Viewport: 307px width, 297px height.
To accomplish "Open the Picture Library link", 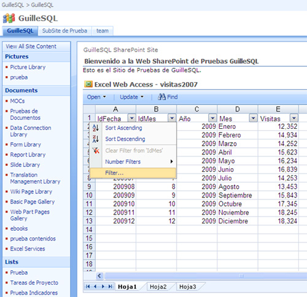I will pos(28,67).
